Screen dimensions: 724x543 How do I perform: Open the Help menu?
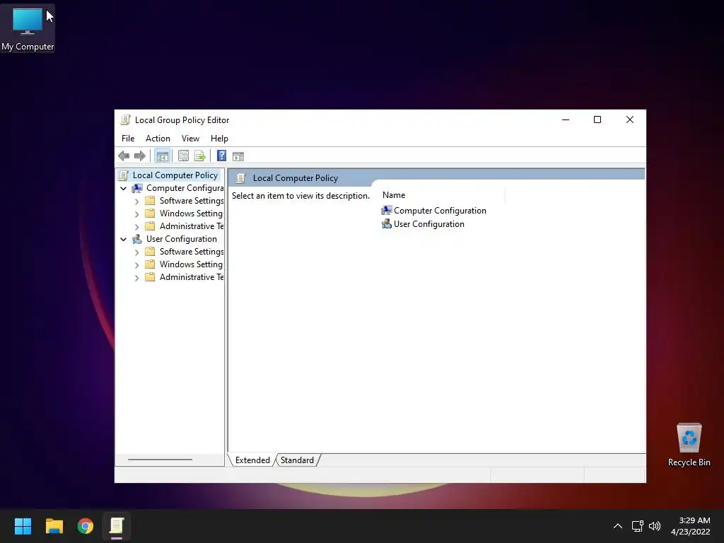tap(219, 139)
